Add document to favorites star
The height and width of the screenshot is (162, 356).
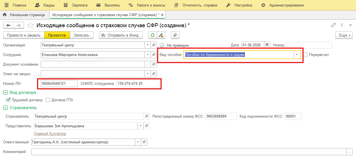[30, 25]
